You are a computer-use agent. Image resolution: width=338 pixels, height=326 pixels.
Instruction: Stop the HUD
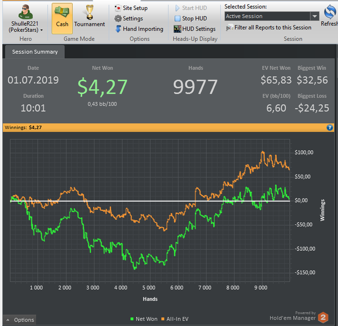(x=191, y=18)
